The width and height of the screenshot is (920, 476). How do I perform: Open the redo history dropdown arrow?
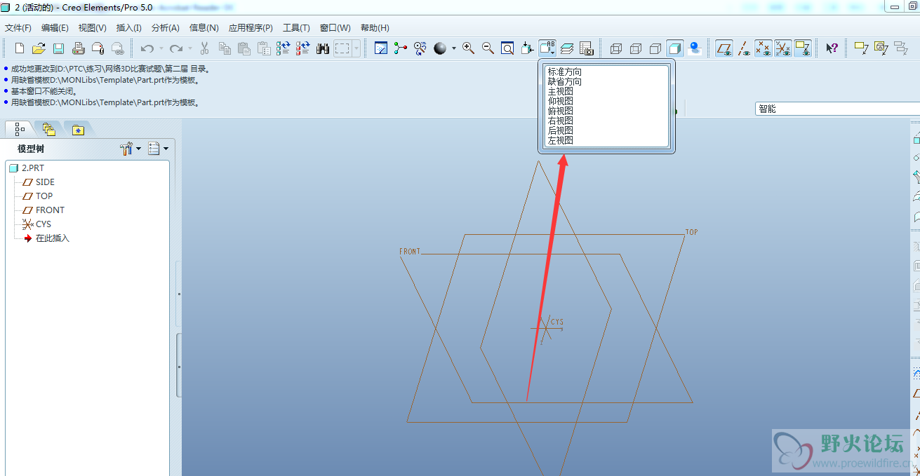tap(189, 48)
